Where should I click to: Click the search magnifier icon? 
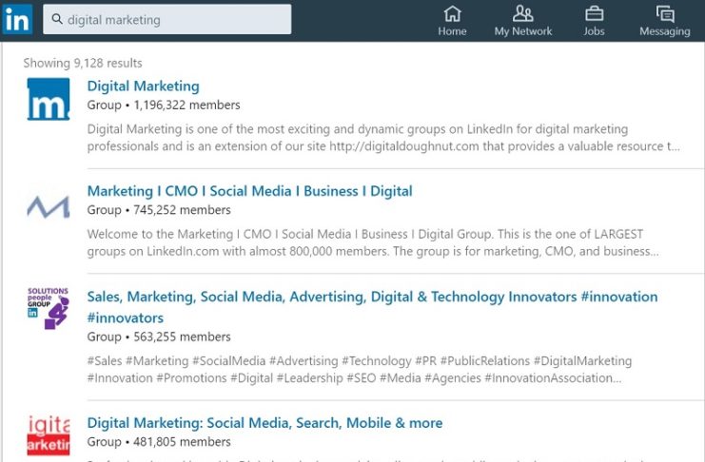pyautogui.click(x=56, y=20)
